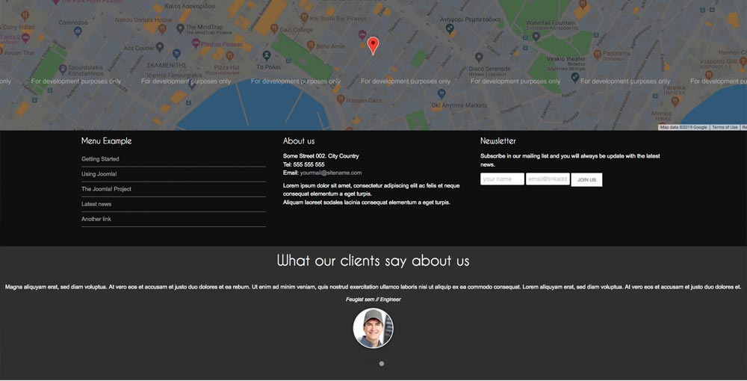Click the 'your name' newsletter field

[501, 179]
